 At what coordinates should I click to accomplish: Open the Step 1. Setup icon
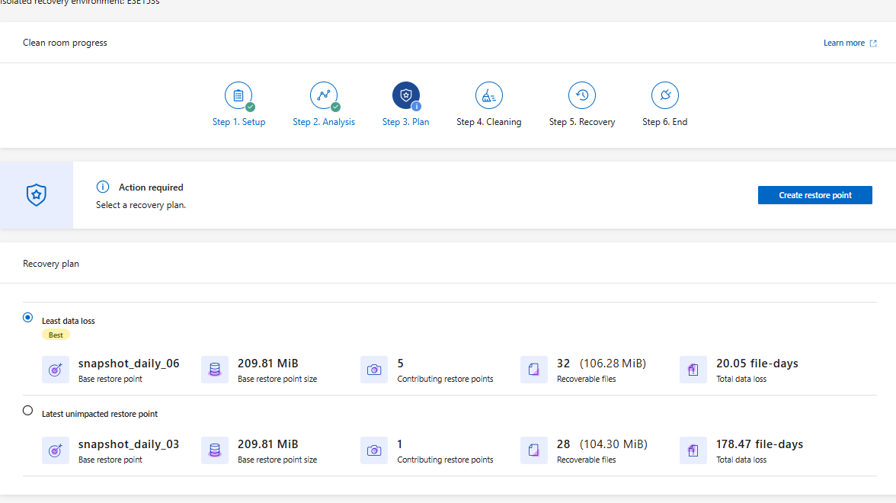pos(238,95)
